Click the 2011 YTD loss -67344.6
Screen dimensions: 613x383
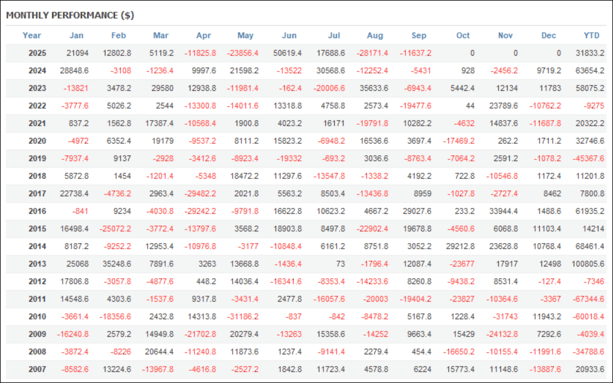coord(588,299)
